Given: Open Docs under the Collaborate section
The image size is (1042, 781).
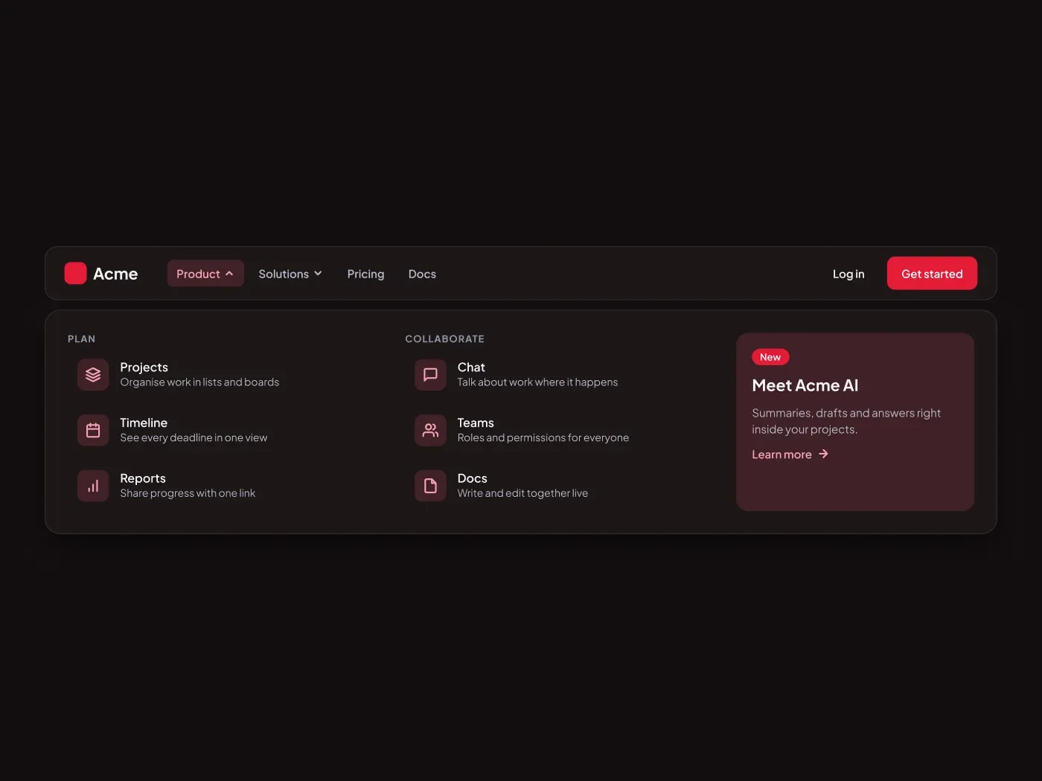Looking at the screenshot, I should 472,478.
